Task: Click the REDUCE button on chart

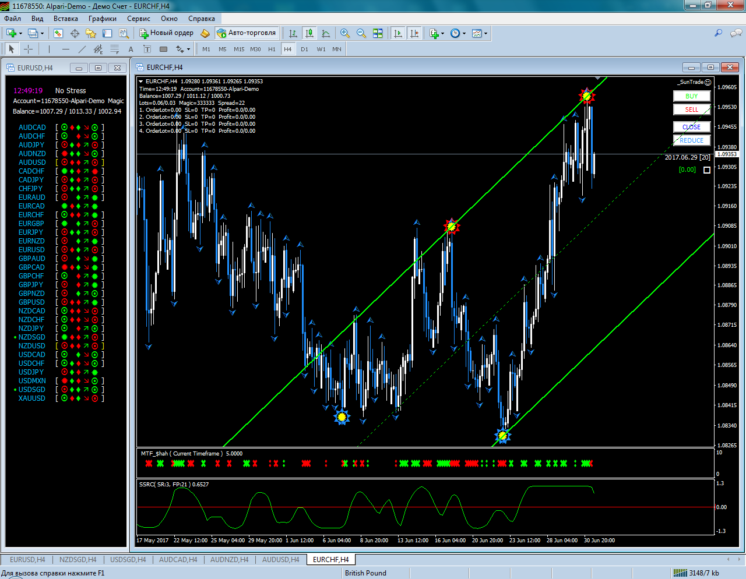Action: click(x=692, y=140)
